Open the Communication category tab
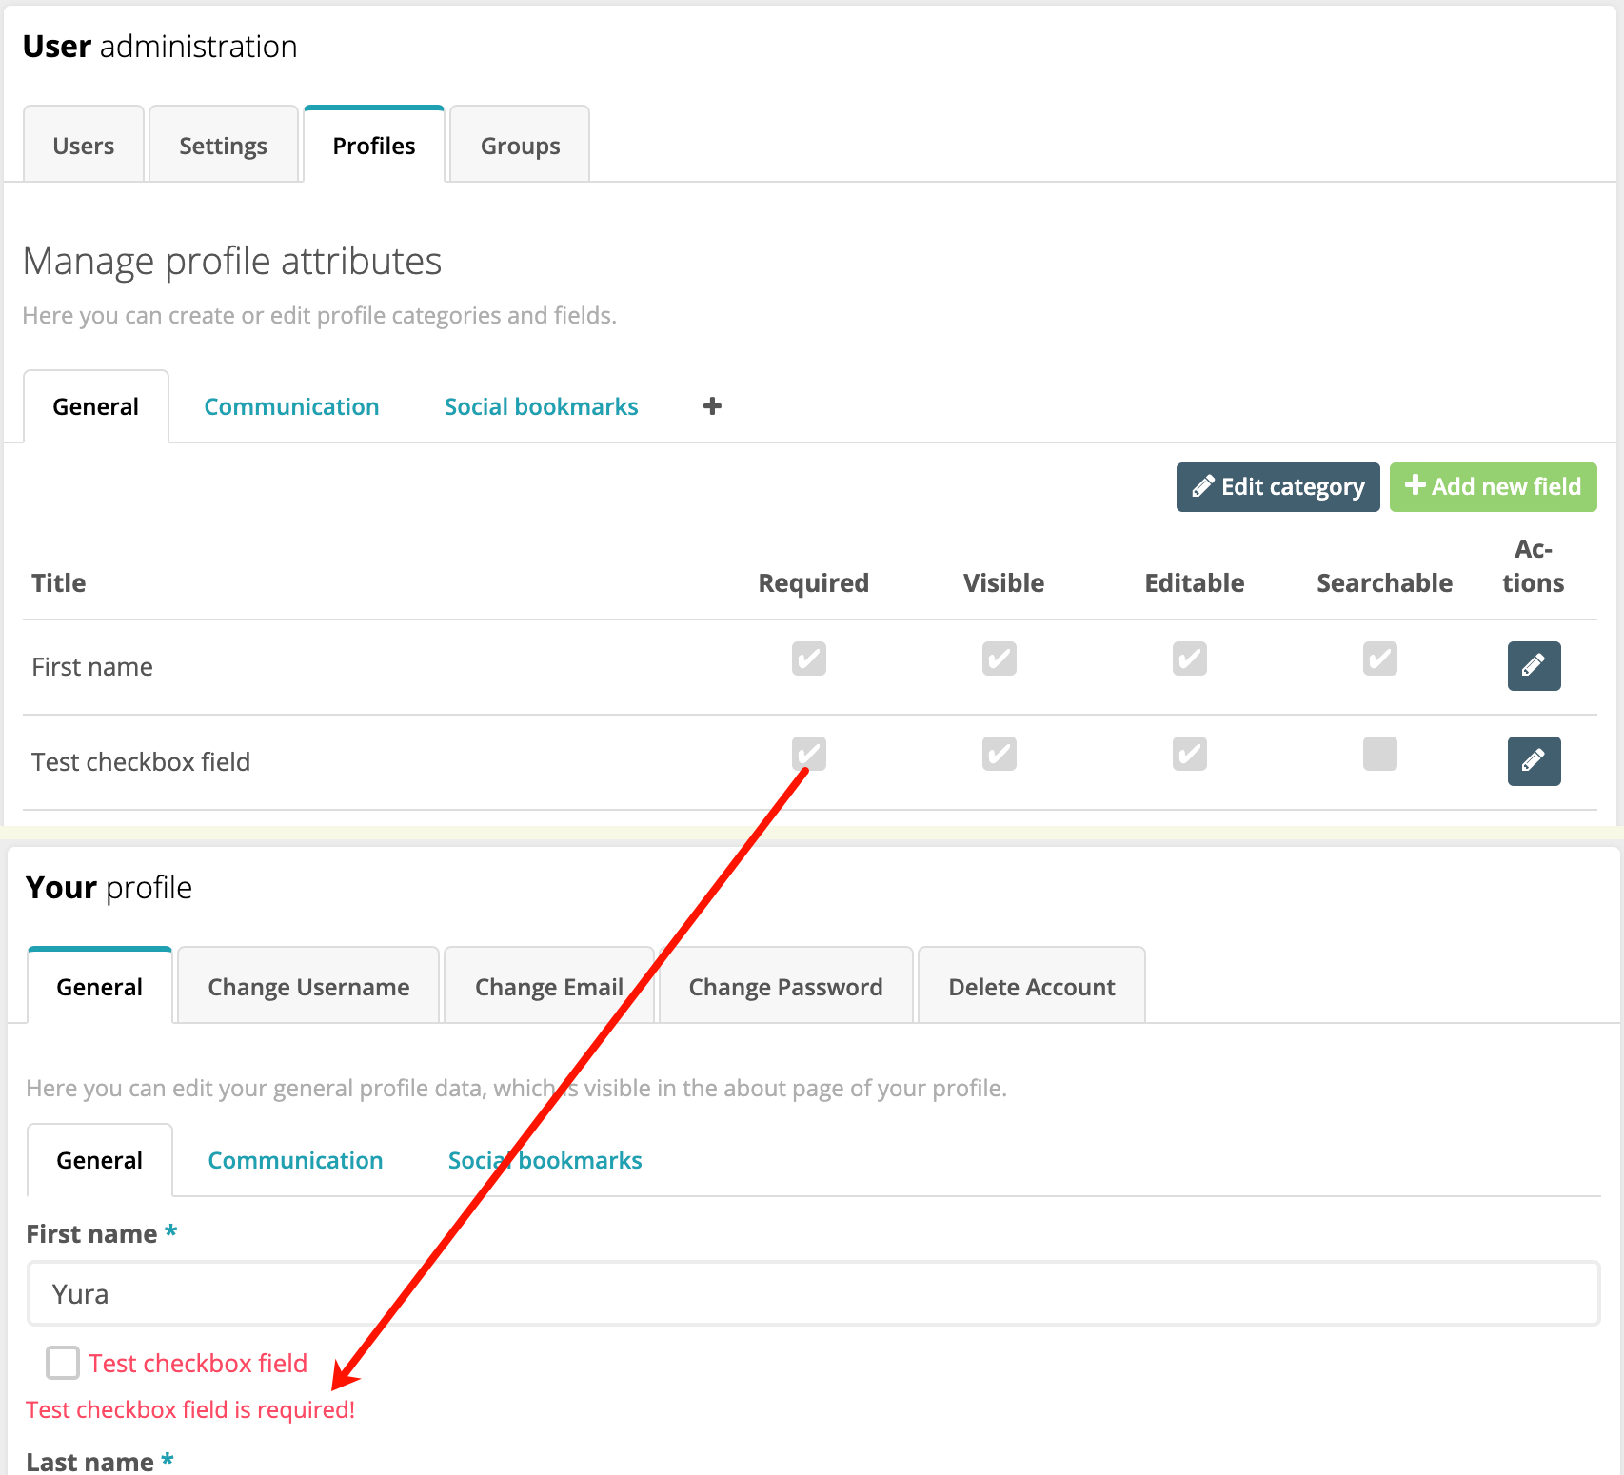 click(x=290, y=406)
